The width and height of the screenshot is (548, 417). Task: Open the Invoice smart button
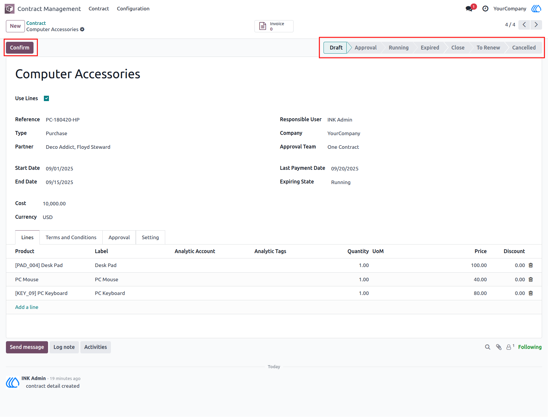click(274, 26)
